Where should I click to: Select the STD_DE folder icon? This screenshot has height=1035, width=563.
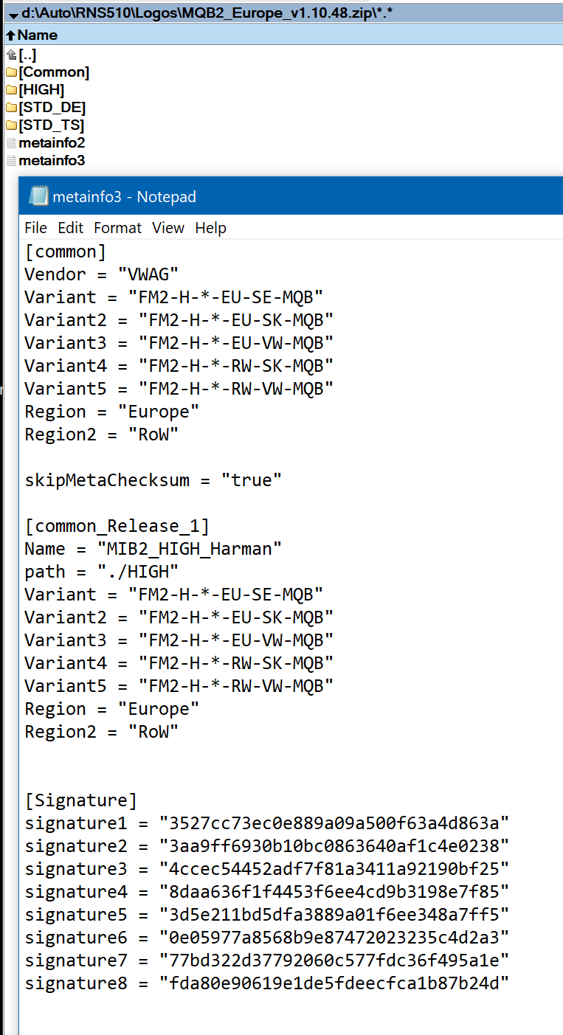[11, 108]
